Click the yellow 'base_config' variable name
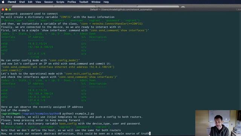This screenshot has width=241, height=136. [68, 124]
